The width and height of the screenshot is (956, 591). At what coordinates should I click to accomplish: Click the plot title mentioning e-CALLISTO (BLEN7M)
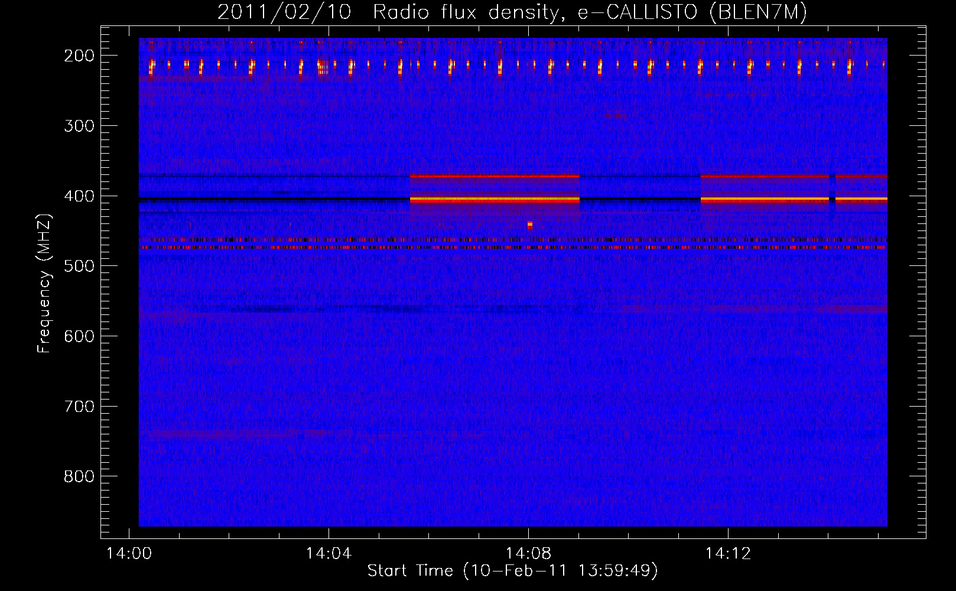click(x=512, y=12)
